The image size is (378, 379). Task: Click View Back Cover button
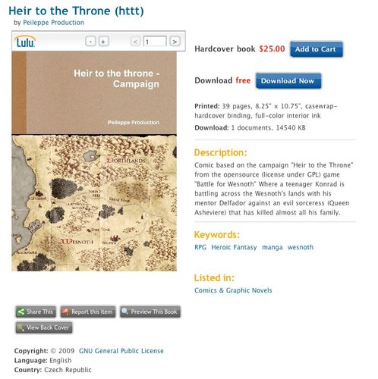(x=44, y=327)
